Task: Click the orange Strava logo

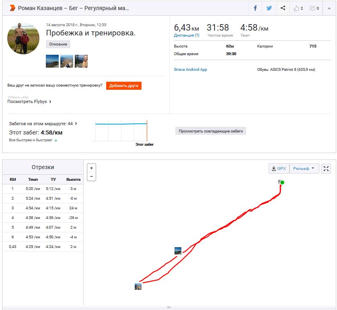Action: click(x=12, y=8)
